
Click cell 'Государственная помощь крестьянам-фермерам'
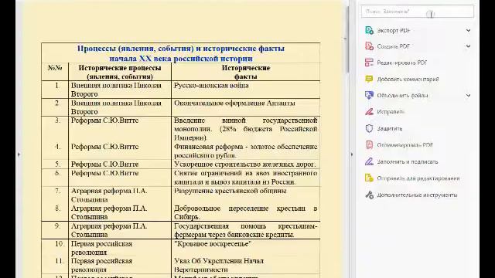point(246,230)
